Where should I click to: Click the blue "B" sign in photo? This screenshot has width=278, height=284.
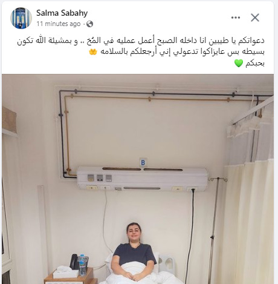(143, 162)
